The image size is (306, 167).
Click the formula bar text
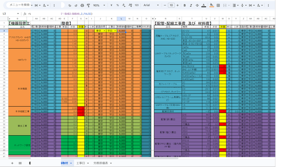[x=76, y=14]
